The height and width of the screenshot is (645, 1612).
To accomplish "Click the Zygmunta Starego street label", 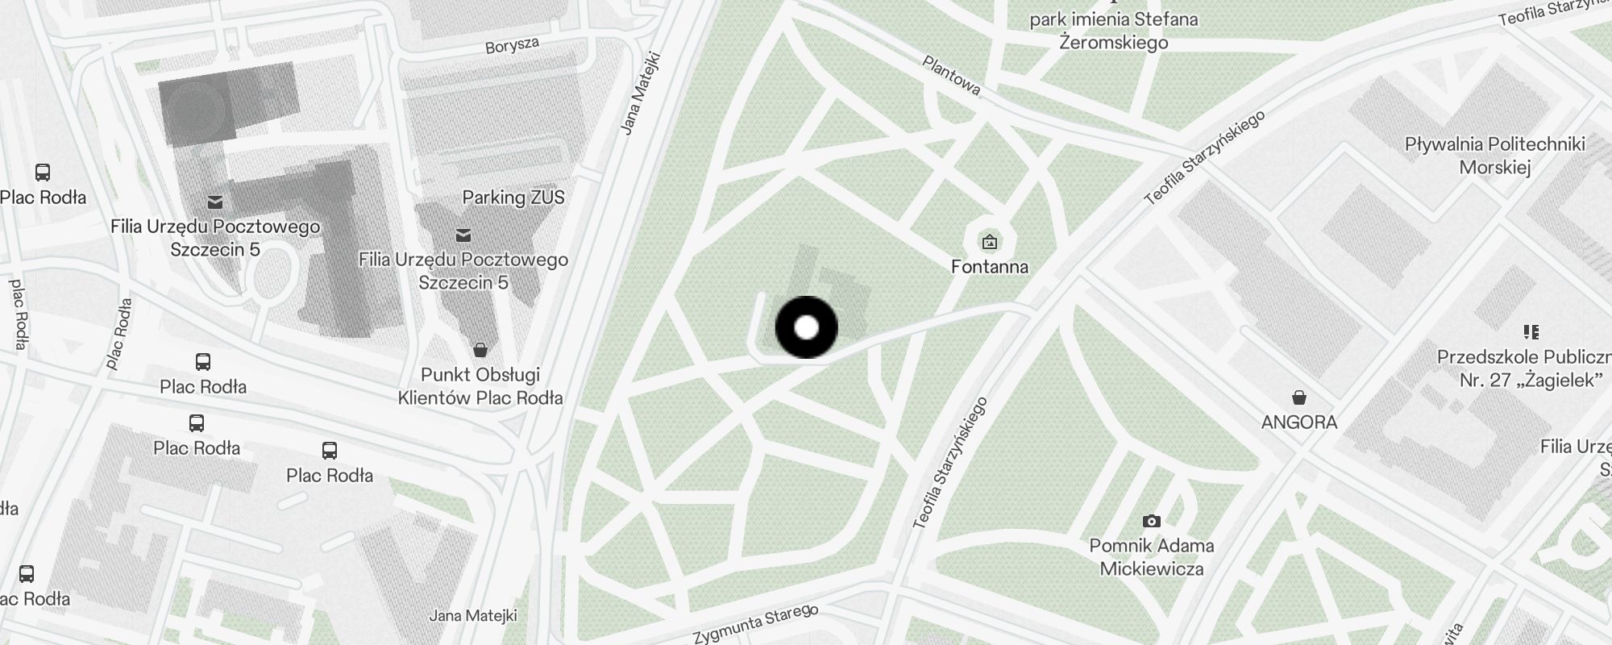I will click(755, 623).
